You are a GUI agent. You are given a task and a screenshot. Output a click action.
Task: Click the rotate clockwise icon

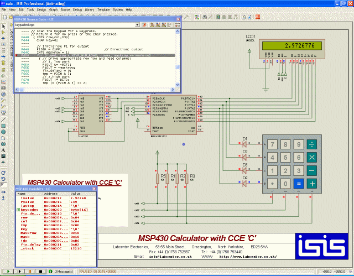pos(4,172)
